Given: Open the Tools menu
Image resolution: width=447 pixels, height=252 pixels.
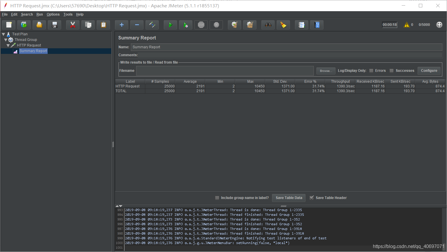Looking at the screenshot, I should coord(68,14).
